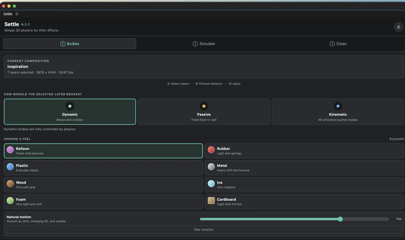Click 'Dynamic bodies are fully controlled by physics' text
Image resolution: width=405 pixels, height=240 pixels.
point(40,129)
